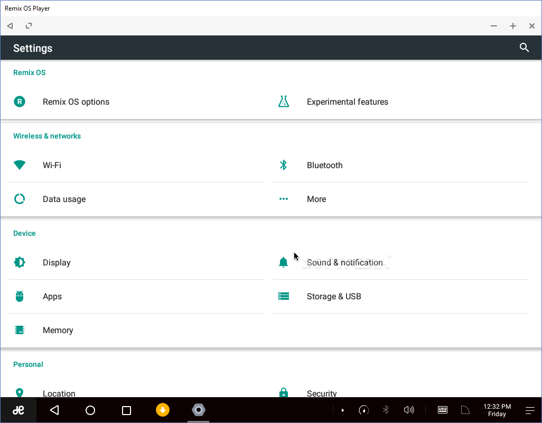Click the Storage & USB icon

[284, 297]
